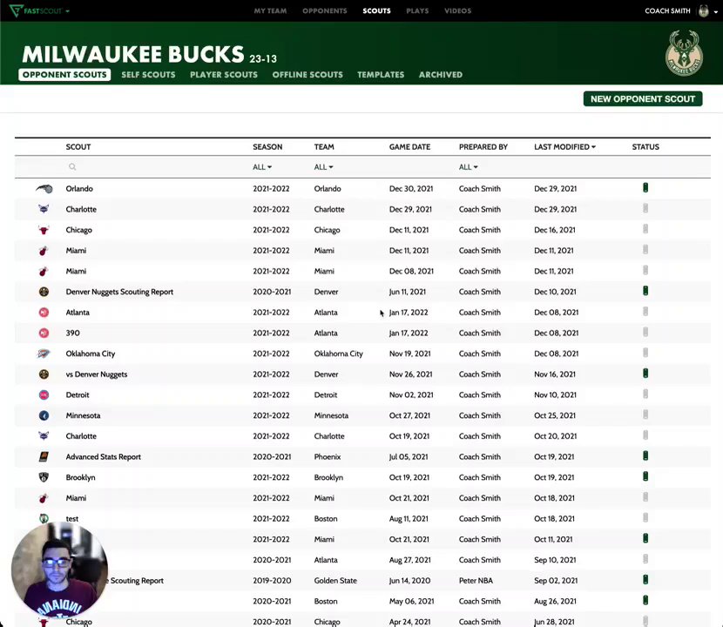723x627 pixels.
Task: Click Hornets logo in Charlotte Oct 19 row
Action: [44, 435]
